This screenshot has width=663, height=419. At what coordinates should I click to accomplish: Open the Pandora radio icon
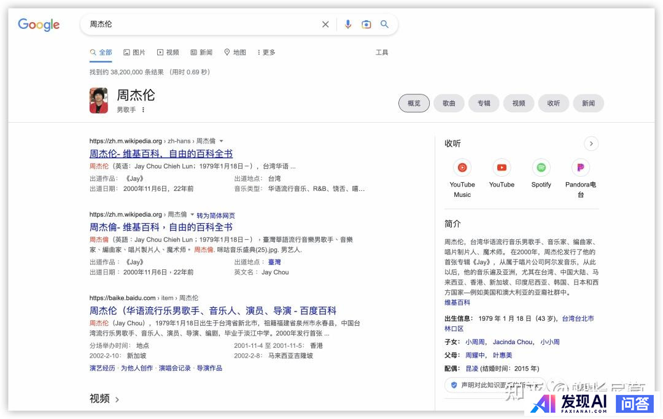pos(580,167)
